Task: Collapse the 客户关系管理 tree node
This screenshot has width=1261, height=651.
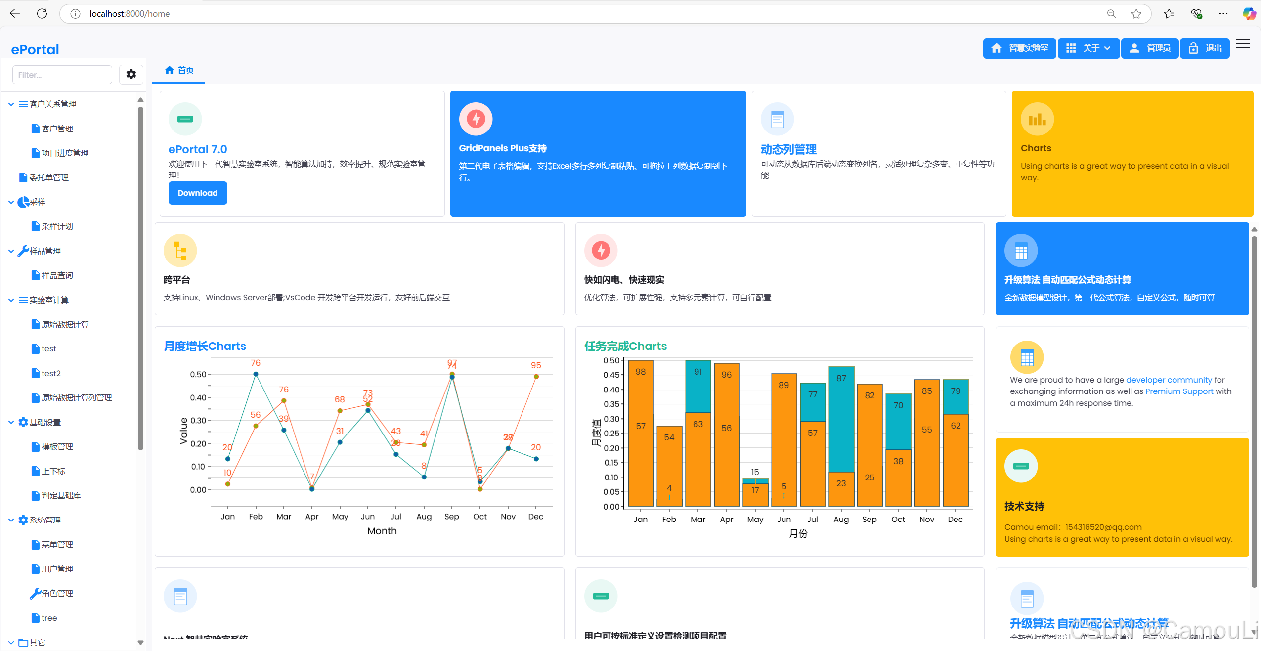Action: (x=11, y=104)
